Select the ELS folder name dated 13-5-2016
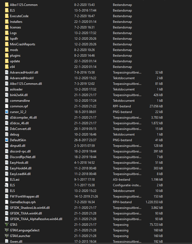192x244 pixels. [x=12, y=10]
